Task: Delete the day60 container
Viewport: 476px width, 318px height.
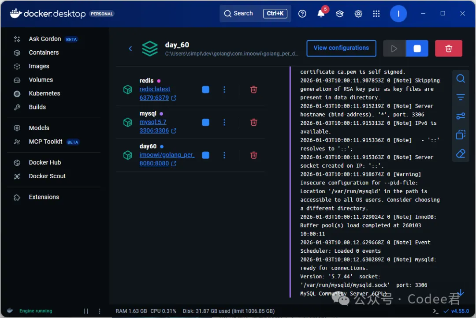Action: pos(254,155)
